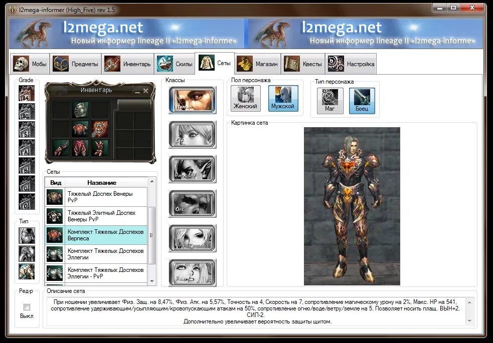Toggle the Выкл checkbox under Ред-р
Screen dimensions: 493x343
[27, 307]
